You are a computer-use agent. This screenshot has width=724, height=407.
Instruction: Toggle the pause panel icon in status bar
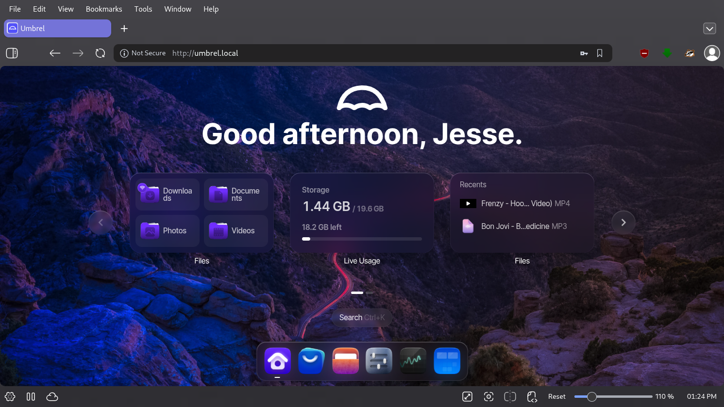tap(31, 396)
